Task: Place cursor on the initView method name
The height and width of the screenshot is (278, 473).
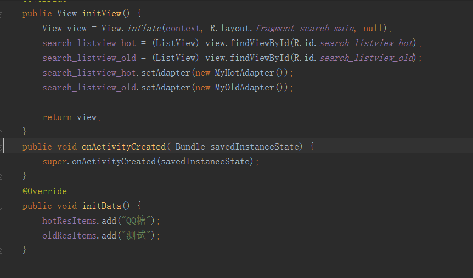Action: [x=102, y=14]
